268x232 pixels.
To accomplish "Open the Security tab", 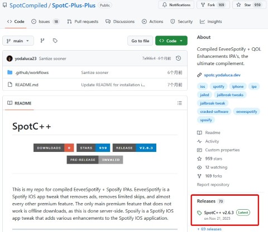I will [181, 22].
